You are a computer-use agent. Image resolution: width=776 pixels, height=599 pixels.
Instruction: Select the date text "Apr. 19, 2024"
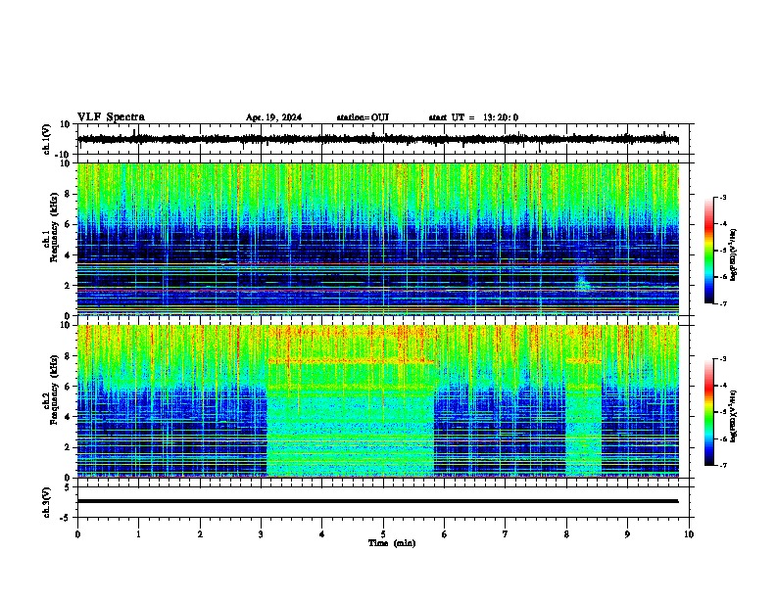point(273,117)
